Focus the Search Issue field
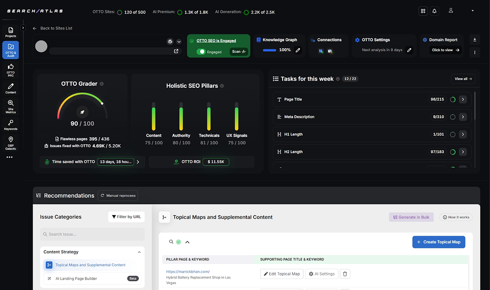This screenshot has width=490, height=290. point(92,234)
